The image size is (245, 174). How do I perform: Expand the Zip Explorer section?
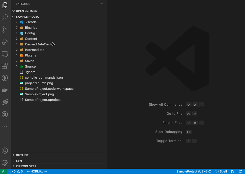59,166
